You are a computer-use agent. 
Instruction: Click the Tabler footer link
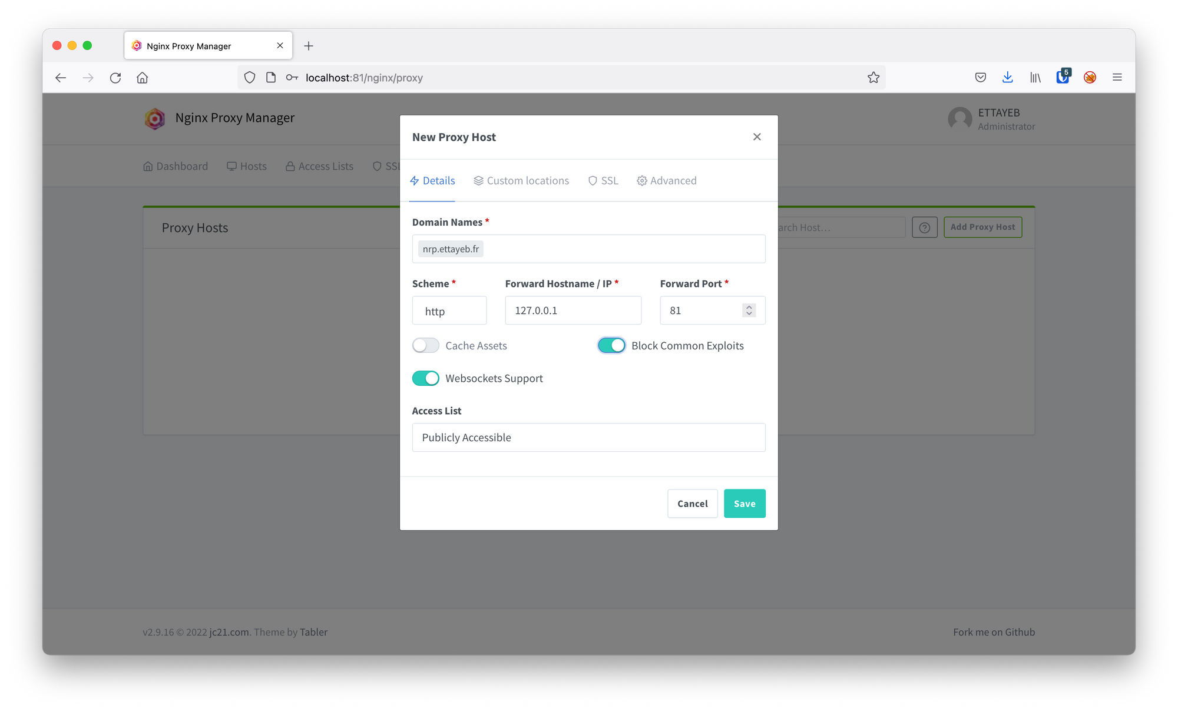pos(313,632)
